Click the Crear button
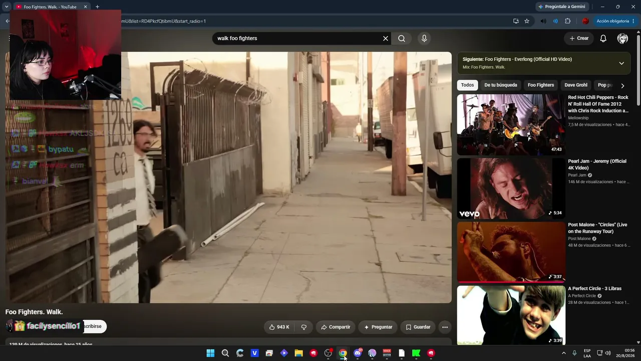This screenshot has width=641, height=361. [579, 39]
